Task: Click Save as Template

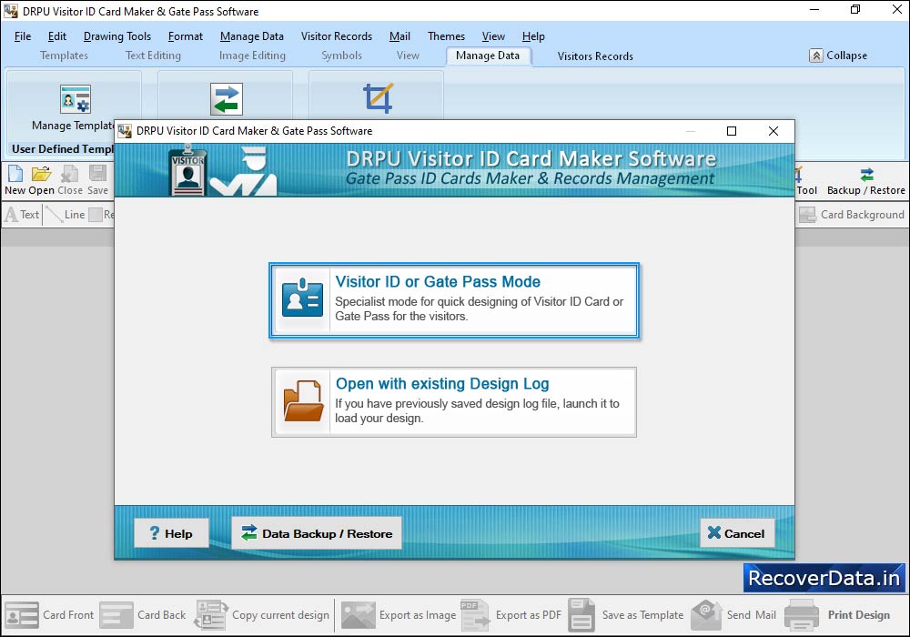Action: 626,615
